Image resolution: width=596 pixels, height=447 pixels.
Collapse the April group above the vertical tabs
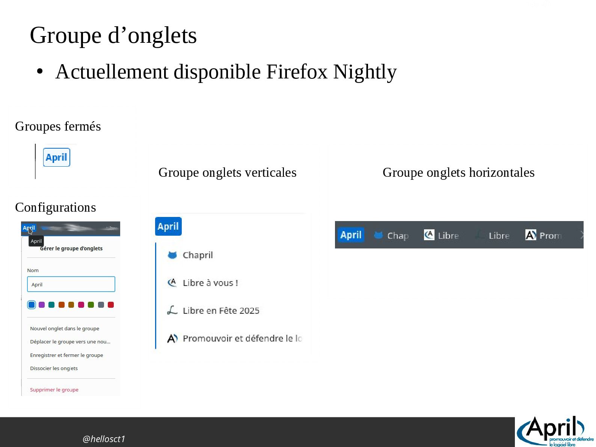tap(168, 226)
